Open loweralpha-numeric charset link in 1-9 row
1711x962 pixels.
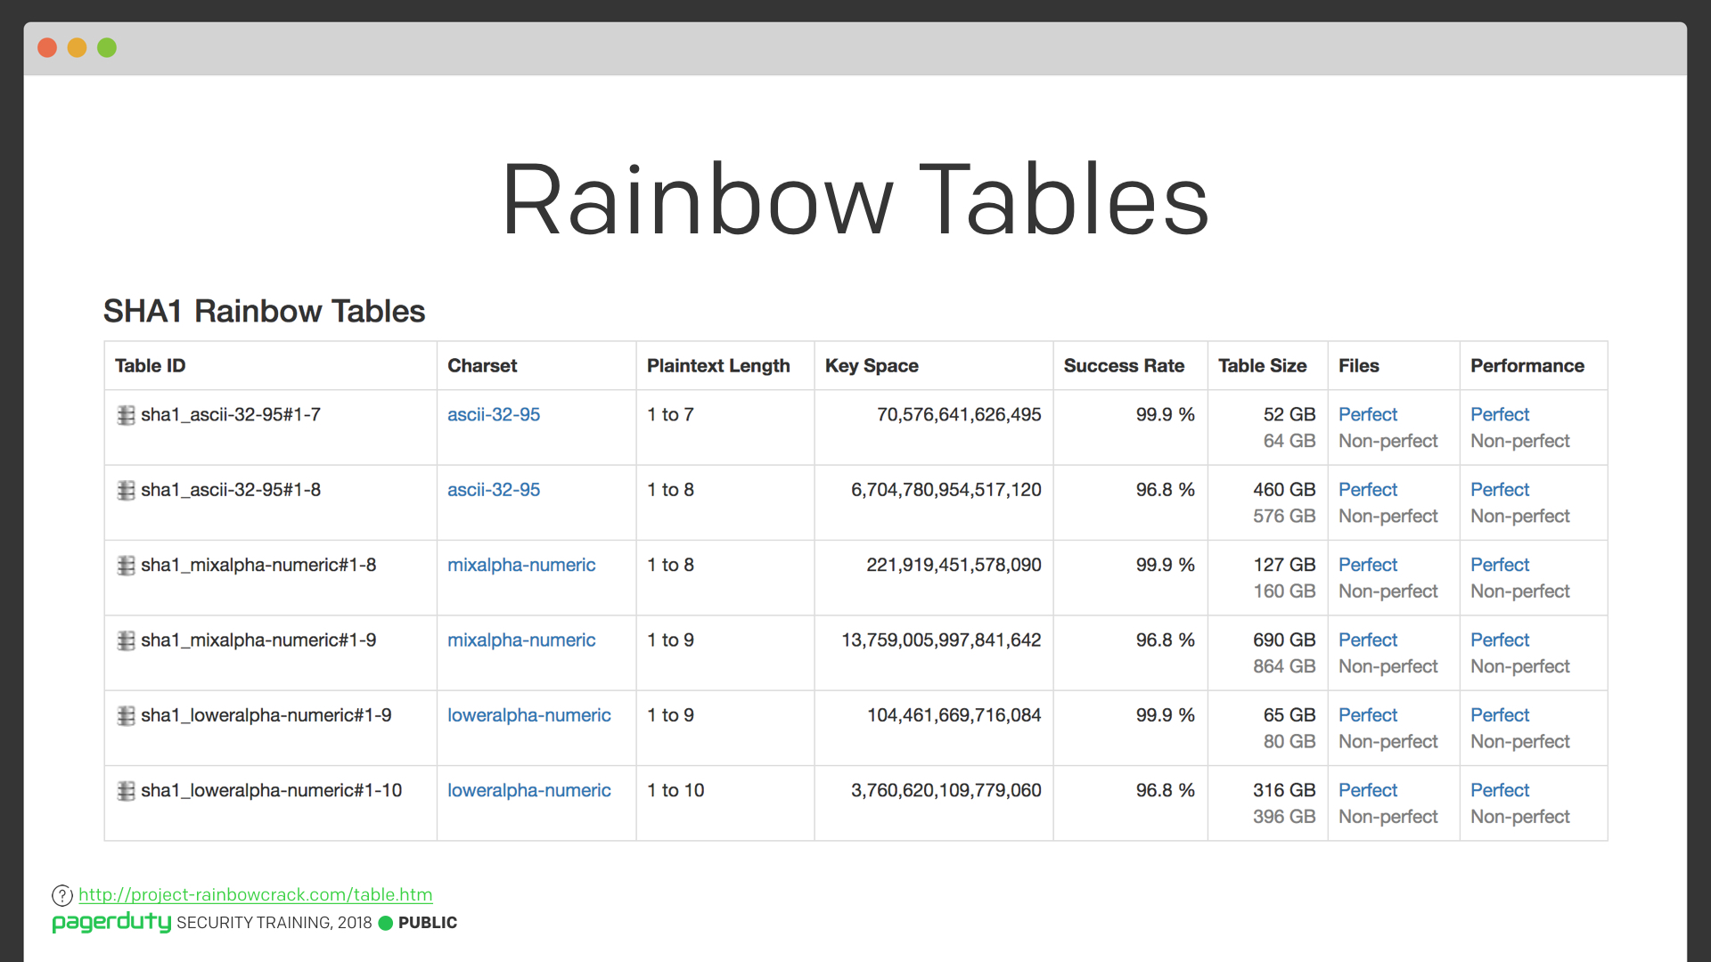pyautogui.click(x=529, y=714)
